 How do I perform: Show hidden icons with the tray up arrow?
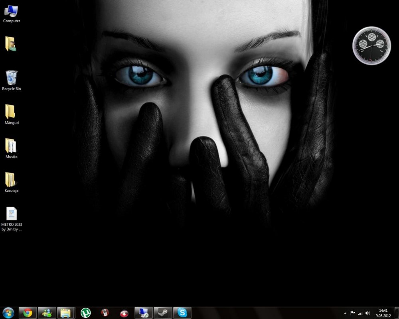pyautogui.click(x=345, y=313)
